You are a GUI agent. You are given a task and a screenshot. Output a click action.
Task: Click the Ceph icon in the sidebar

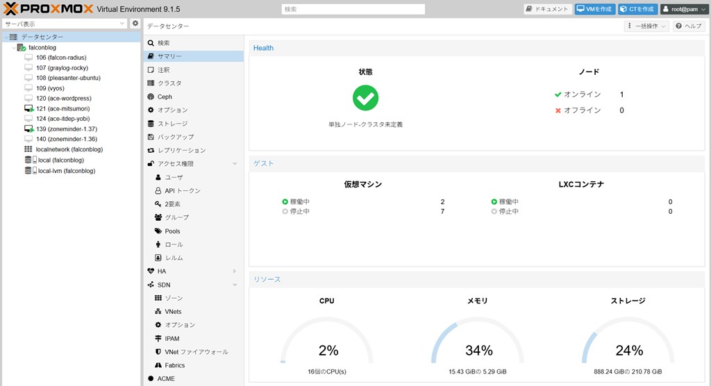[151, 97]
